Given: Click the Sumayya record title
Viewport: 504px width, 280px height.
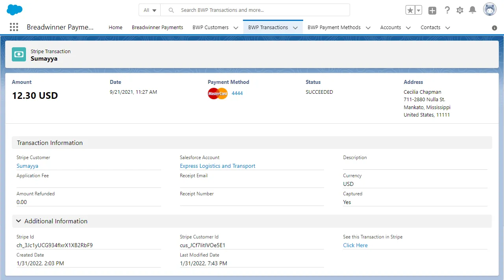Looking at the screenshot, I should (x=44, y=58).
